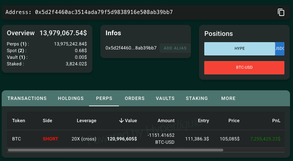Click the Spot (2) overview row
The height and width of the screenshot is (161, 293).
(47, 50)
